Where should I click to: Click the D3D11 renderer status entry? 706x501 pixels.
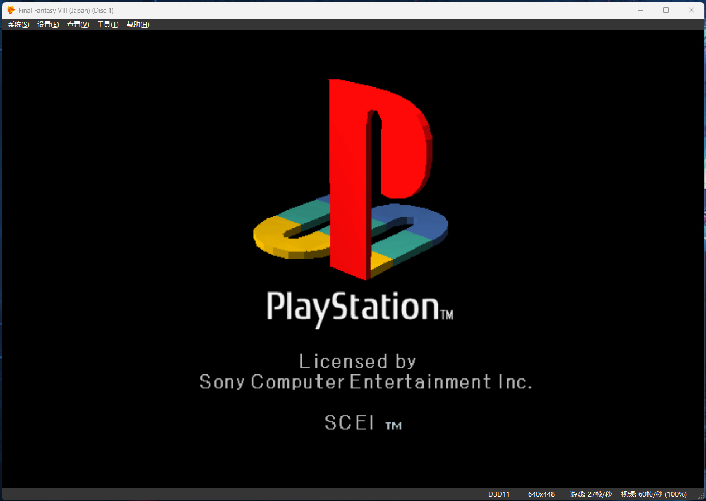(x=499, y=494)
